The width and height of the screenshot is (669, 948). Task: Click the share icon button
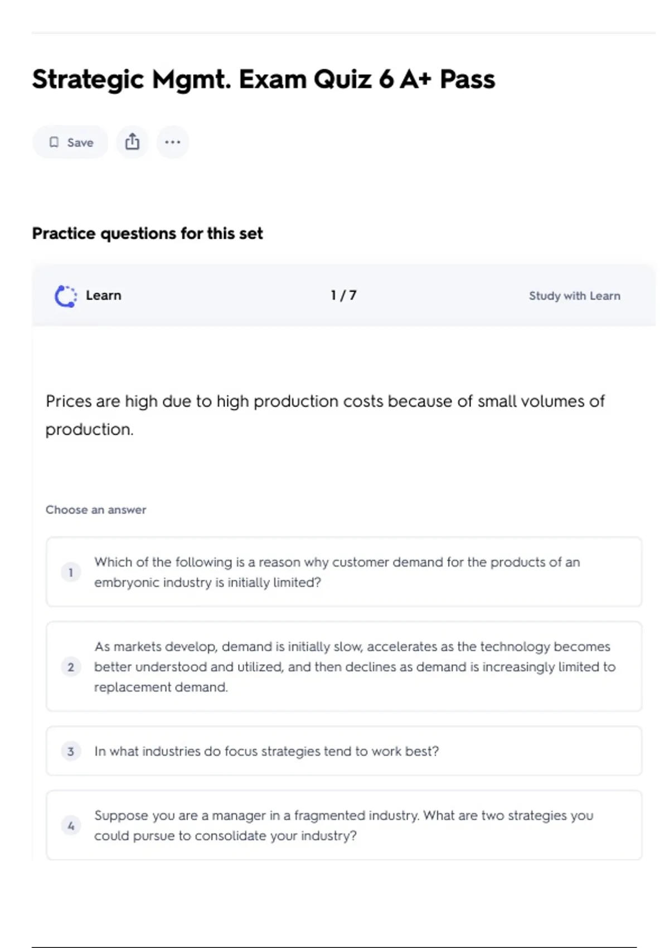coord(132,142)
